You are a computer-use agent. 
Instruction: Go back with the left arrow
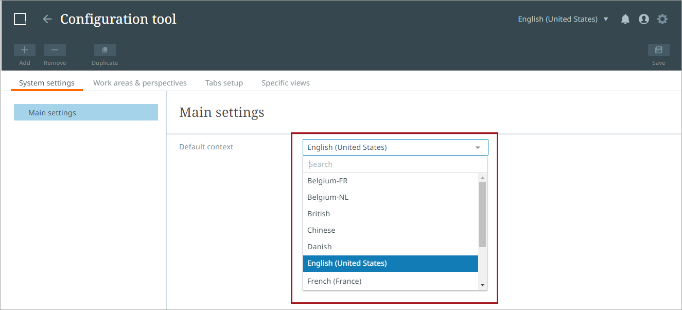47,19
